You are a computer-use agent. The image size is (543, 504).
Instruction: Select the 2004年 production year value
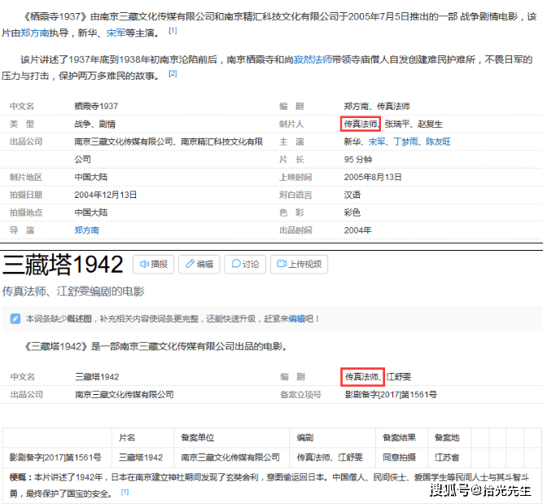coord(357,230)
